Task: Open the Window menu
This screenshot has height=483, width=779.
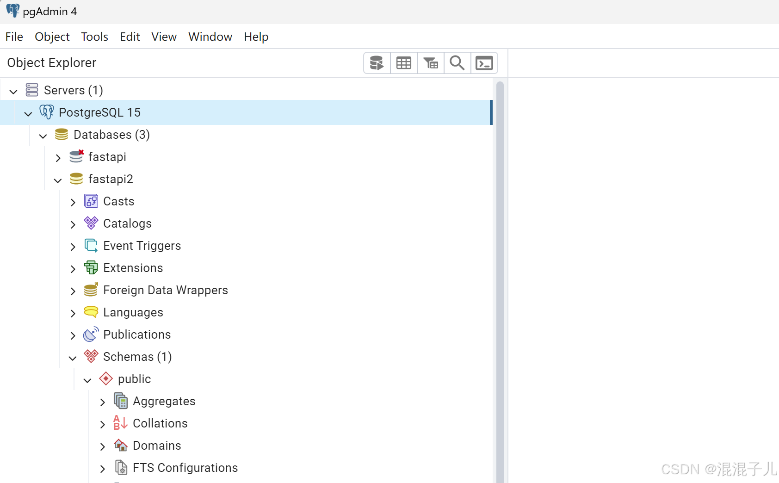Action: (x=210, y=37)
